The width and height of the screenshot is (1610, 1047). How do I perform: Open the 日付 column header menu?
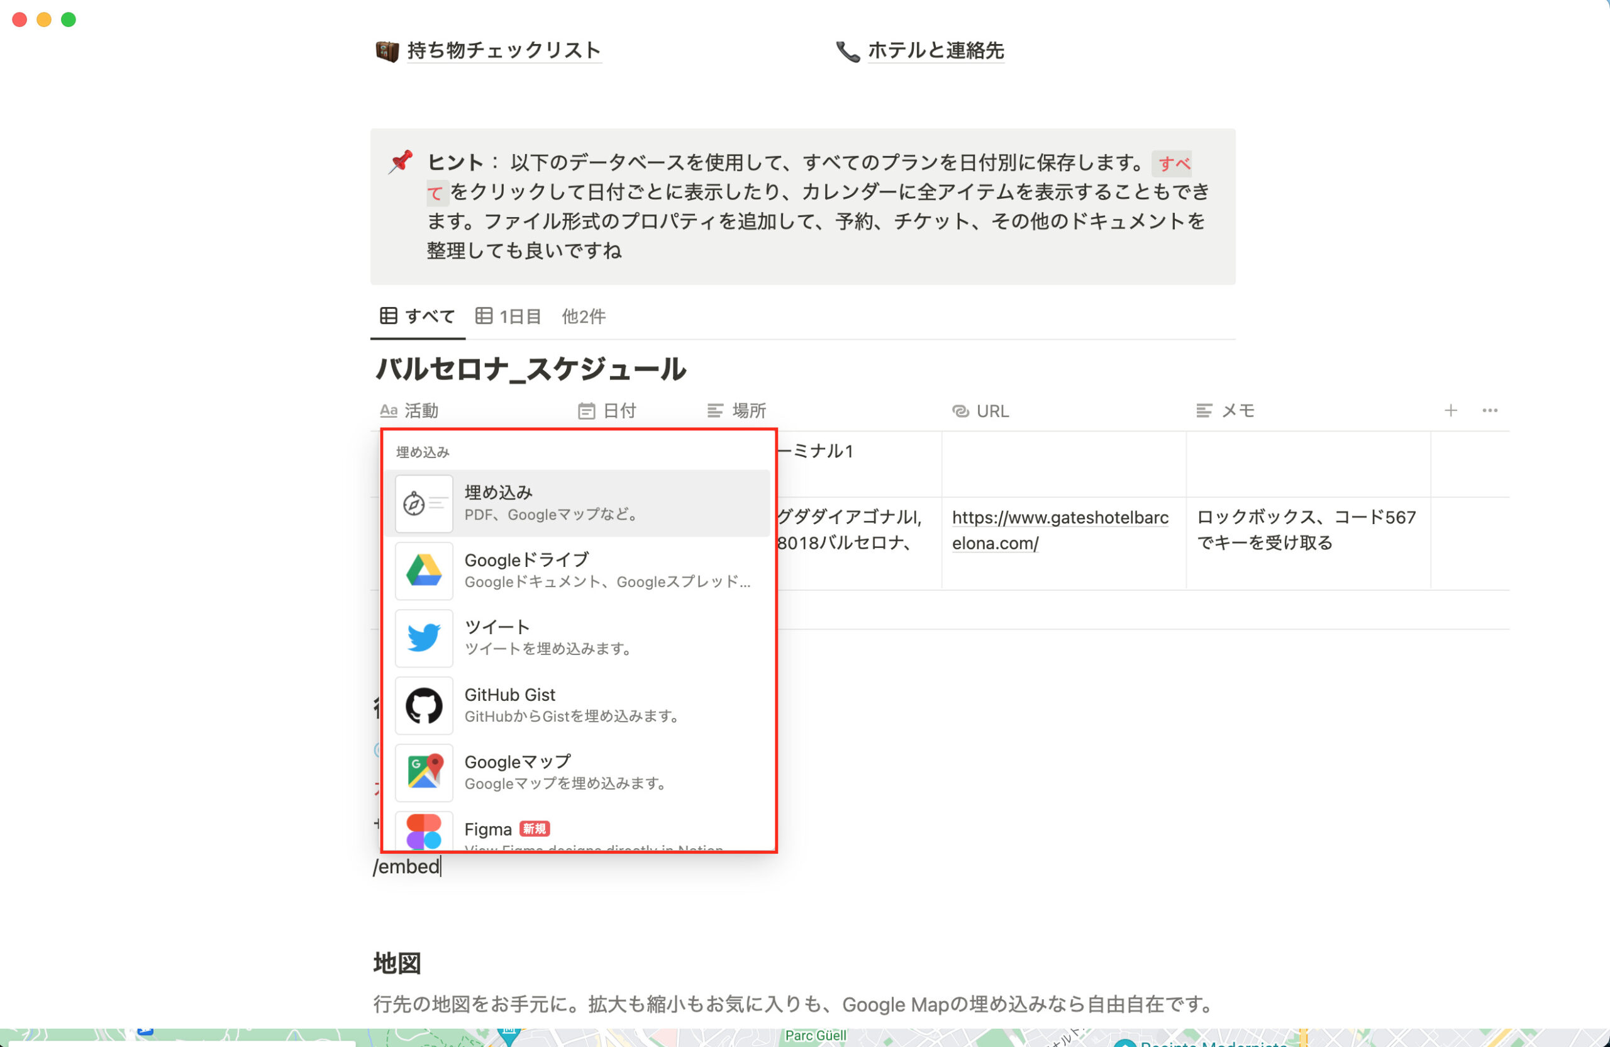(607, 411)
